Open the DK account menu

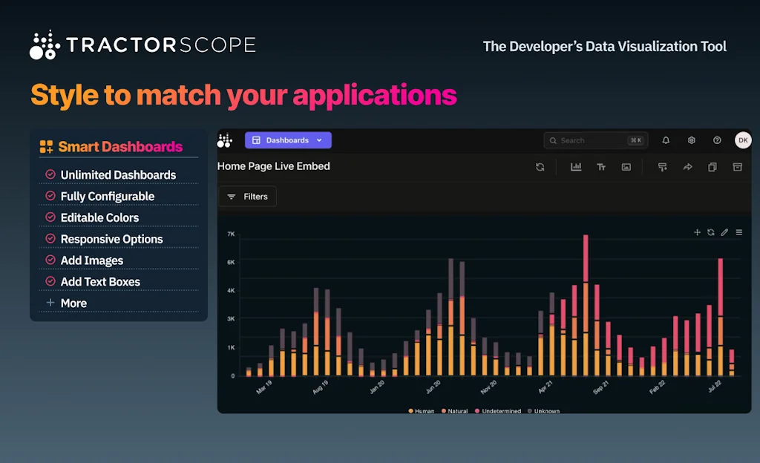click(743, 139)
